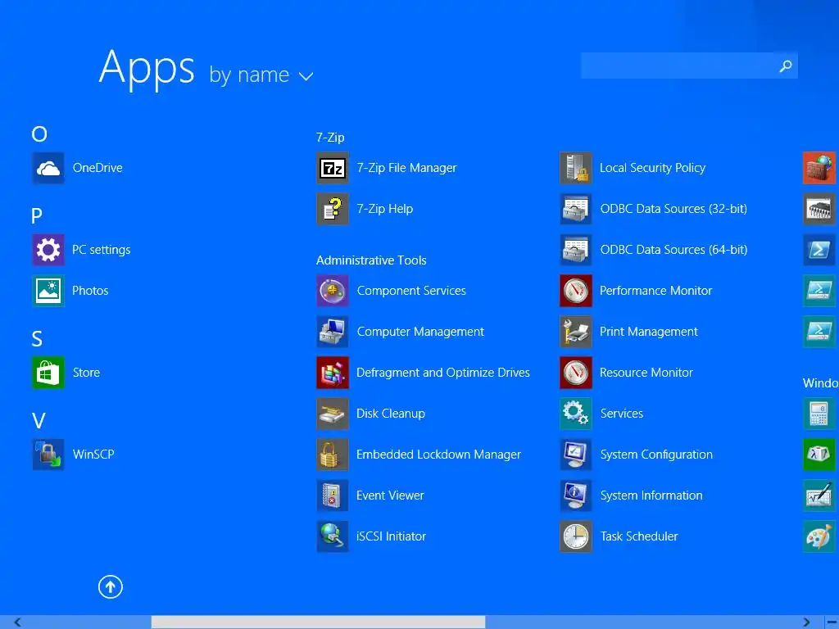Click the 7-Zip group header
This screenshot has width=839, height=629.
tap(330, 138)
